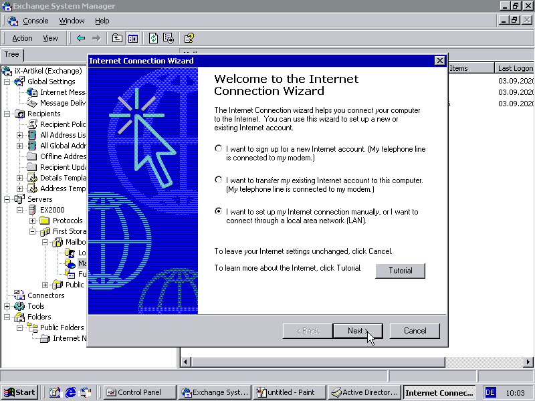The image size is (535, 401).
Task: Open the View menu
Action: (x=50, y=38)
